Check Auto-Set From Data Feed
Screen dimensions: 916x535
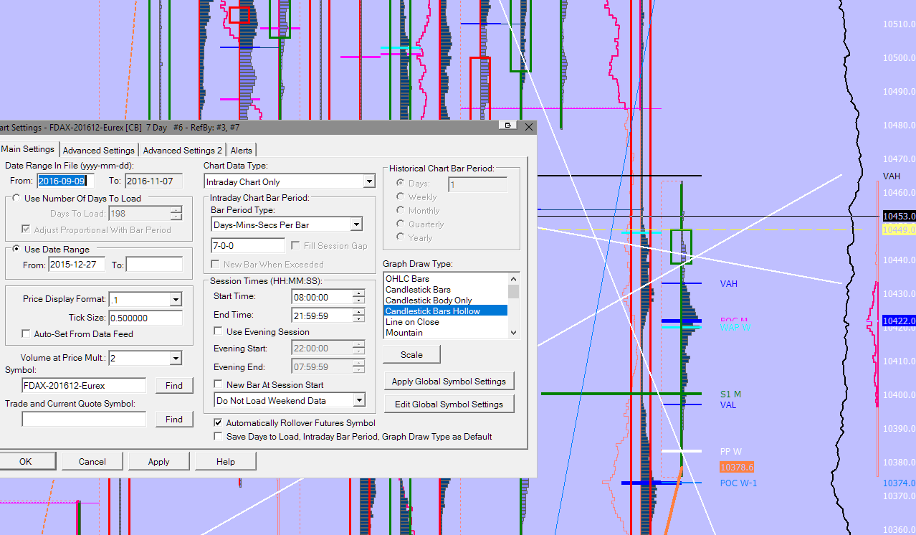tap(27, 333)
